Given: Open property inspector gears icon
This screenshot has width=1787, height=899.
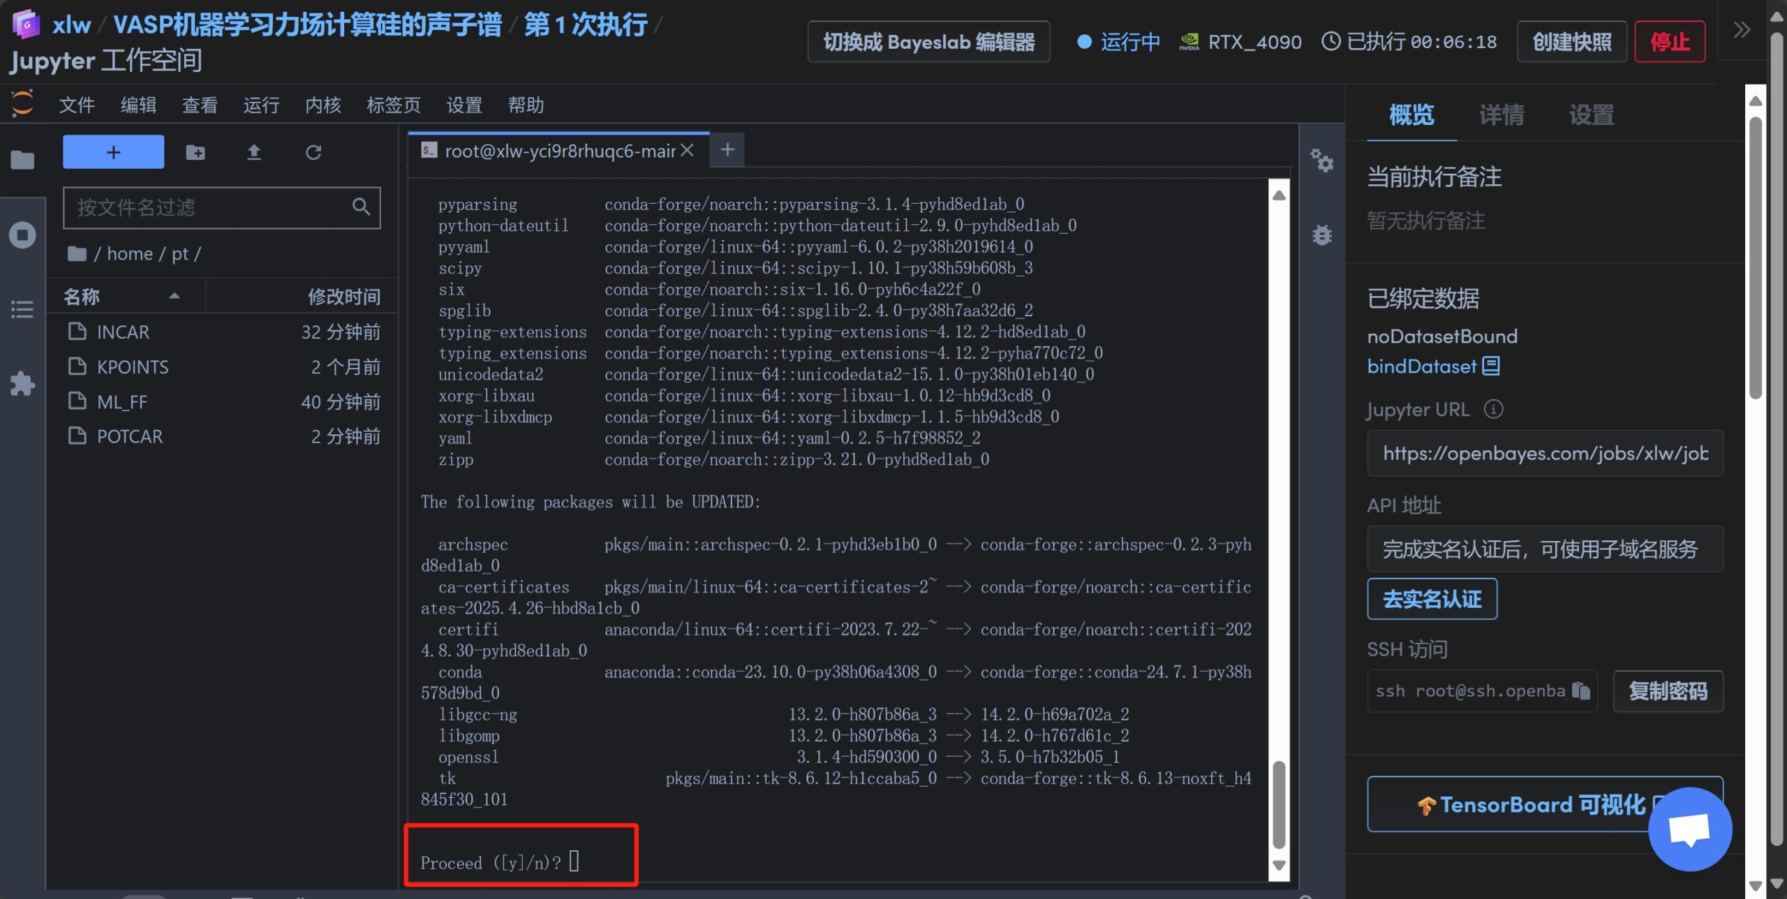Looking at the screenshot, I should point(1321,161).
